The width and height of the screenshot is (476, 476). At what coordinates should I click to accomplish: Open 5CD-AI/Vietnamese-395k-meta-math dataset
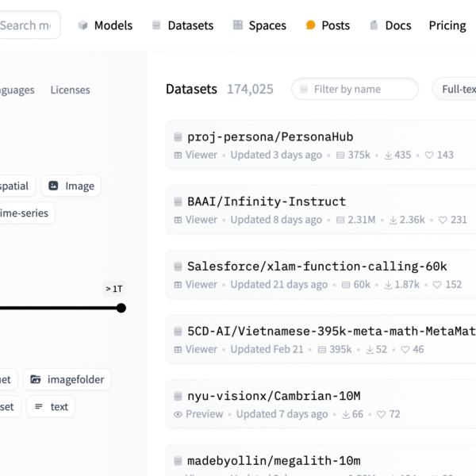tap(332, 331)
